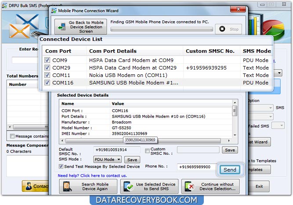The height and width of the screenshot is (205, 293).
Task: Click the Templates button in main window
Action: 260,170
